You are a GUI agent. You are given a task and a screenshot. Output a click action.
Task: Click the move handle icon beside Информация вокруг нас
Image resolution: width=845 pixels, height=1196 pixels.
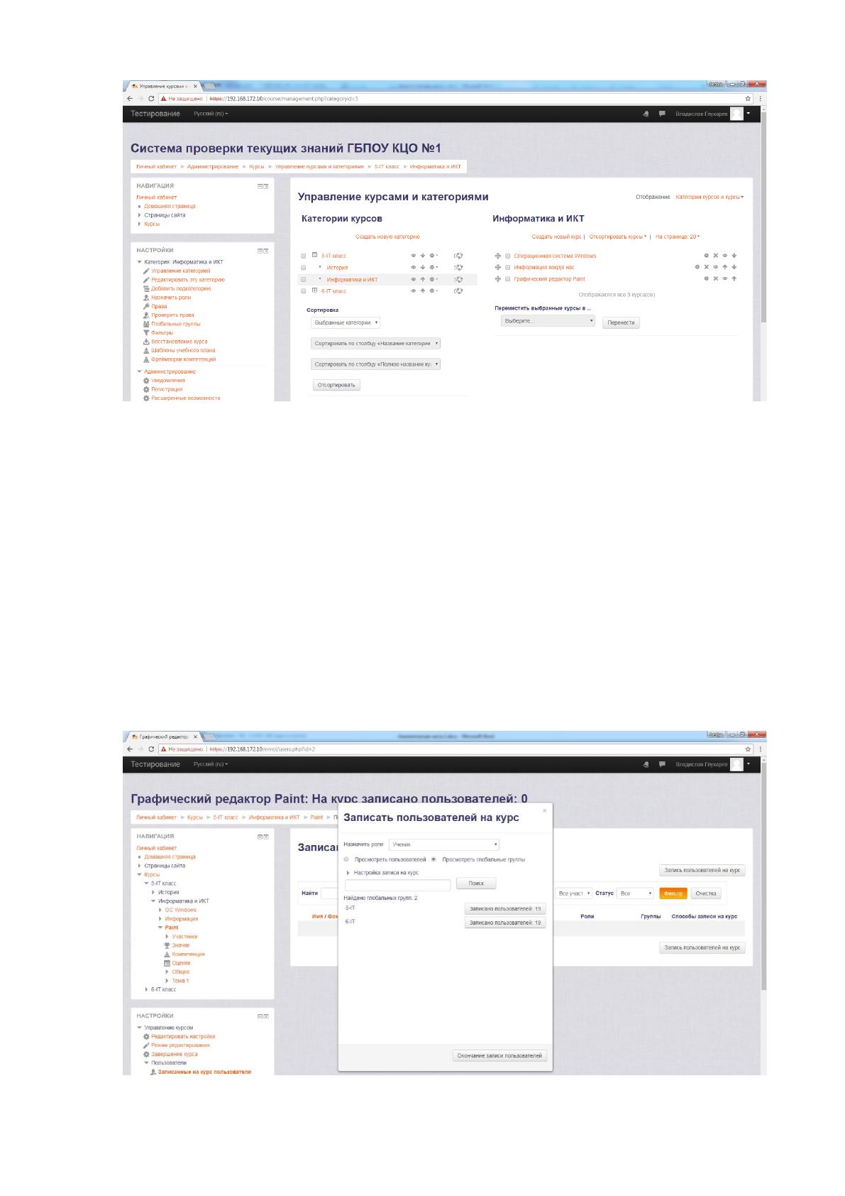(x=498, y=267)
